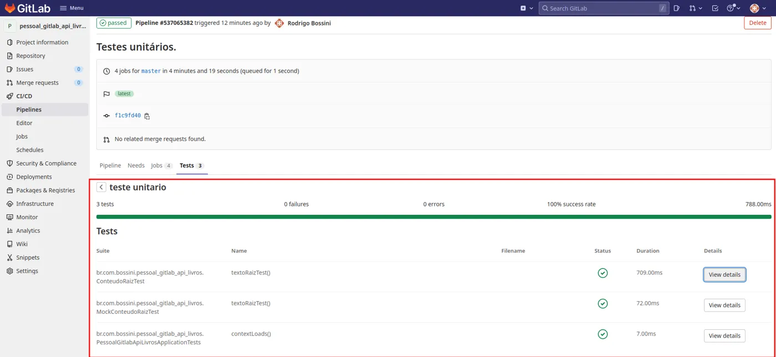Image resolution: width=776 pixels, height=357 pixels.
Task: Click the Deployments sidebar icon
Action: (x=9, y=177)
